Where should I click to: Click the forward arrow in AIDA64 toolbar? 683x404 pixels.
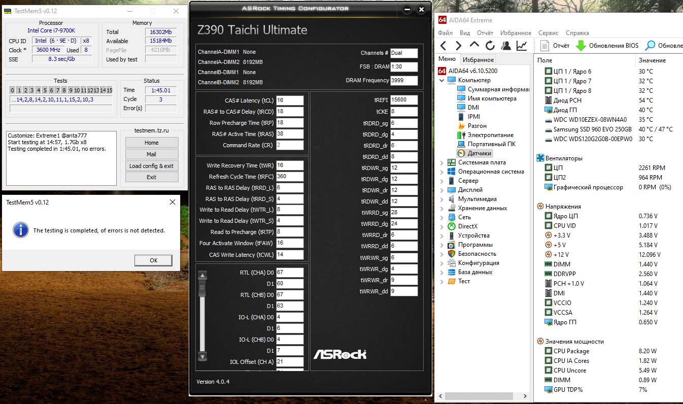459,46
